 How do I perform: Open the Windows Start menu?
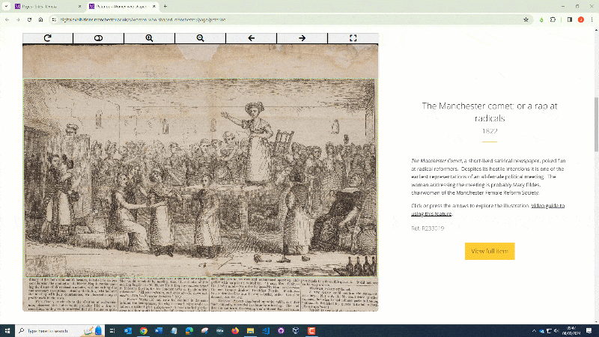point(7,331)
